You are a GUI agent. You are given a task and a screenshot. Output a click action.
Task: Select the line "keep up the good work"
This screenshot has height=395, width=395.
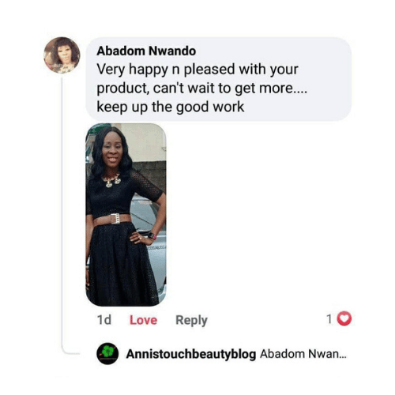(171, 107)
